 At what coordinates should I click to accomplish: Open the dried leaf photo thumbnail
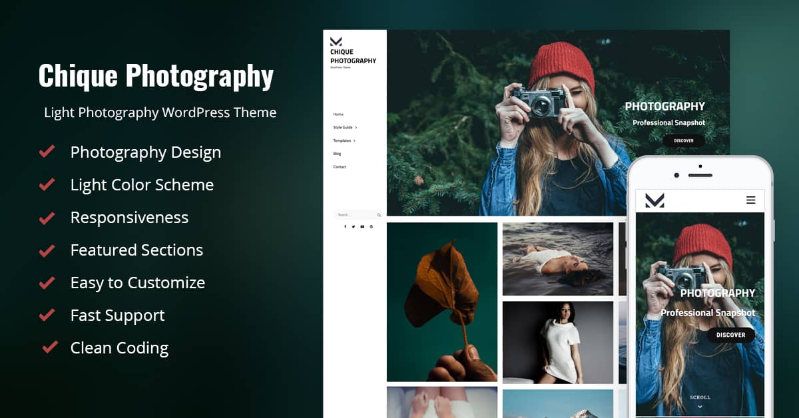click(x=442, y=302)
